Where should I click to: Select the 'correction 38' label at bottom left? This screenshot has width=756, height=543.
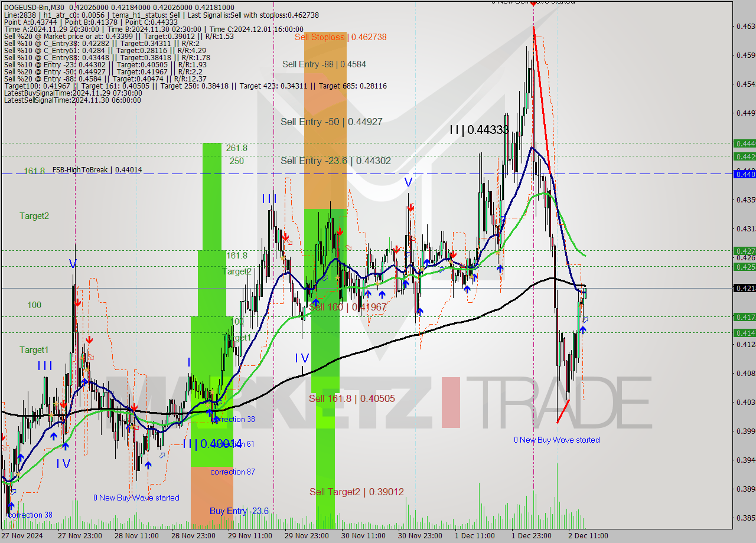(x=30, y=515)
